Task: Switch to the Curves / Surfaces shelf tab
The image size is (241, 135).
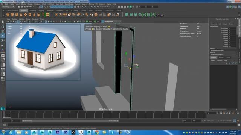Action: click(x=12, y=11)
